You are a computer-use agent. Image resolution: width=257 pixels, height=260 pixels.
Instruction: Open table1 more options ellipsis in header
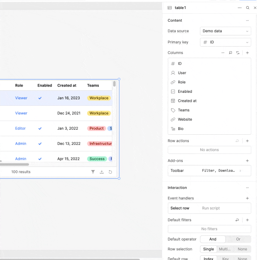pos(239,8)
